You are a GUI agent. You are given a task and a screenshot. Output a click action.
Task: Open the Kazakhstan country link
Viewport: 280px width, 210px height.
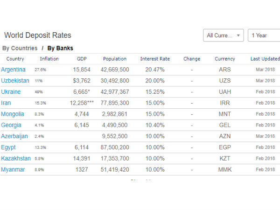point(16,159)
